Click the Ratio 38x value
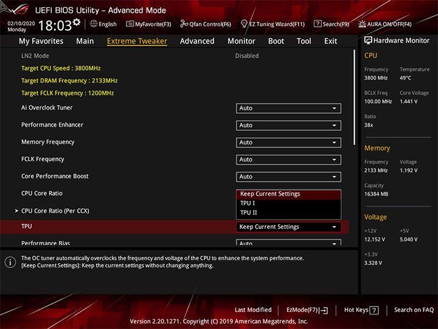Viewport: 438px width, 329px height. (369, 125)
